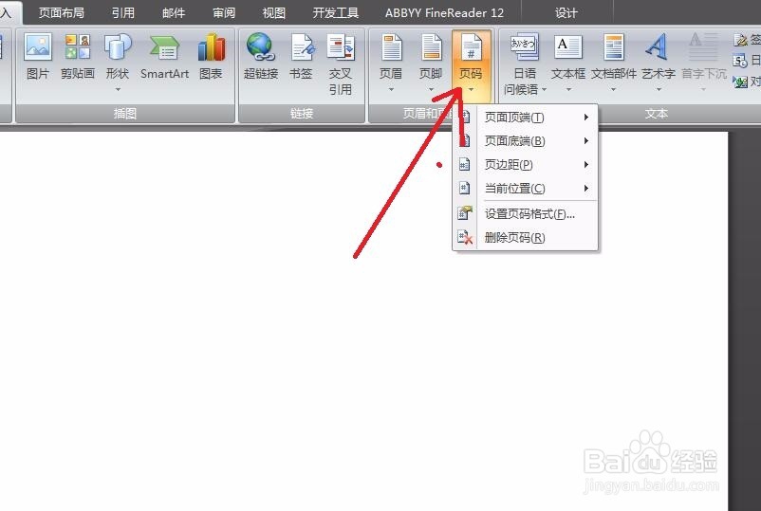Open the 交叉引用 cross-reference tool
This screenshot has width=761, height=511.
341,47
